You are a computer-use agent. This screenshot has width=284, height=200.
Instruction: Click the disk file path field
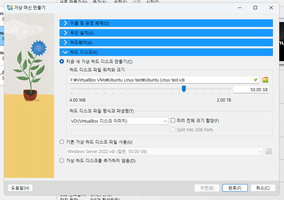click(164, 80)
